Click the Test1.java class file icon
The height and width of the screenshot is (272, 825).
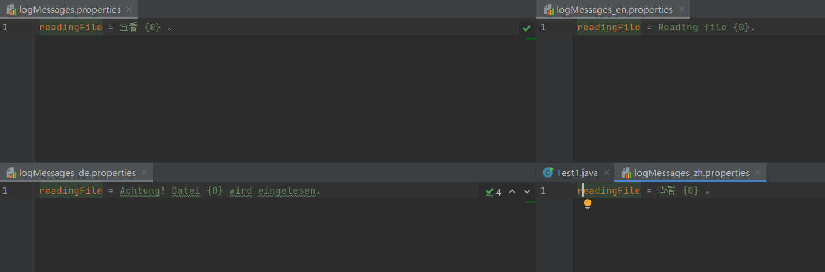[548, 173]
